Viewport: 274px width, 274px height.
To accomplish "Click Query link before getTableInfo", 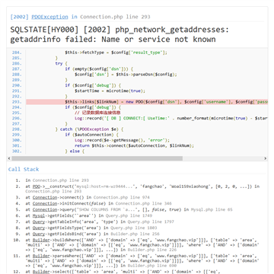I will pos(39,221).
